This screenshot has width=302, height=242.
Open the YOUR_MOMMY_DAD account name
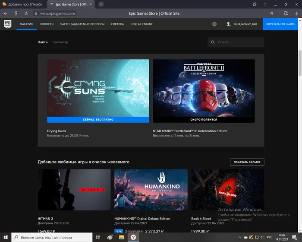(x=245, y=24)
